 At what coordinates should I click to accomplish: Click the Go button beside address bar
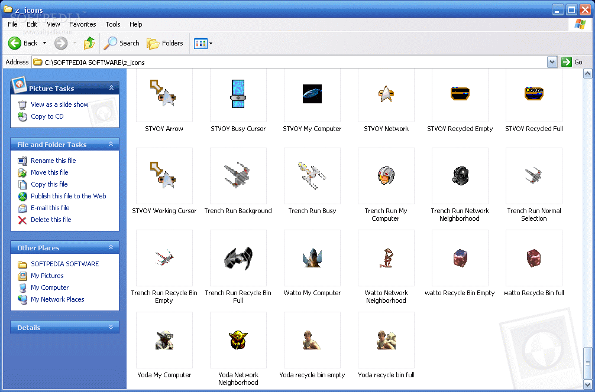(x=572, y=62)
